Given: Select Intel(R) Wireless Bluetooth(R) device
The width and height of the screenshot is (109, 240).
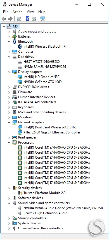Looking at the screenshot, I should coord(45,47).
